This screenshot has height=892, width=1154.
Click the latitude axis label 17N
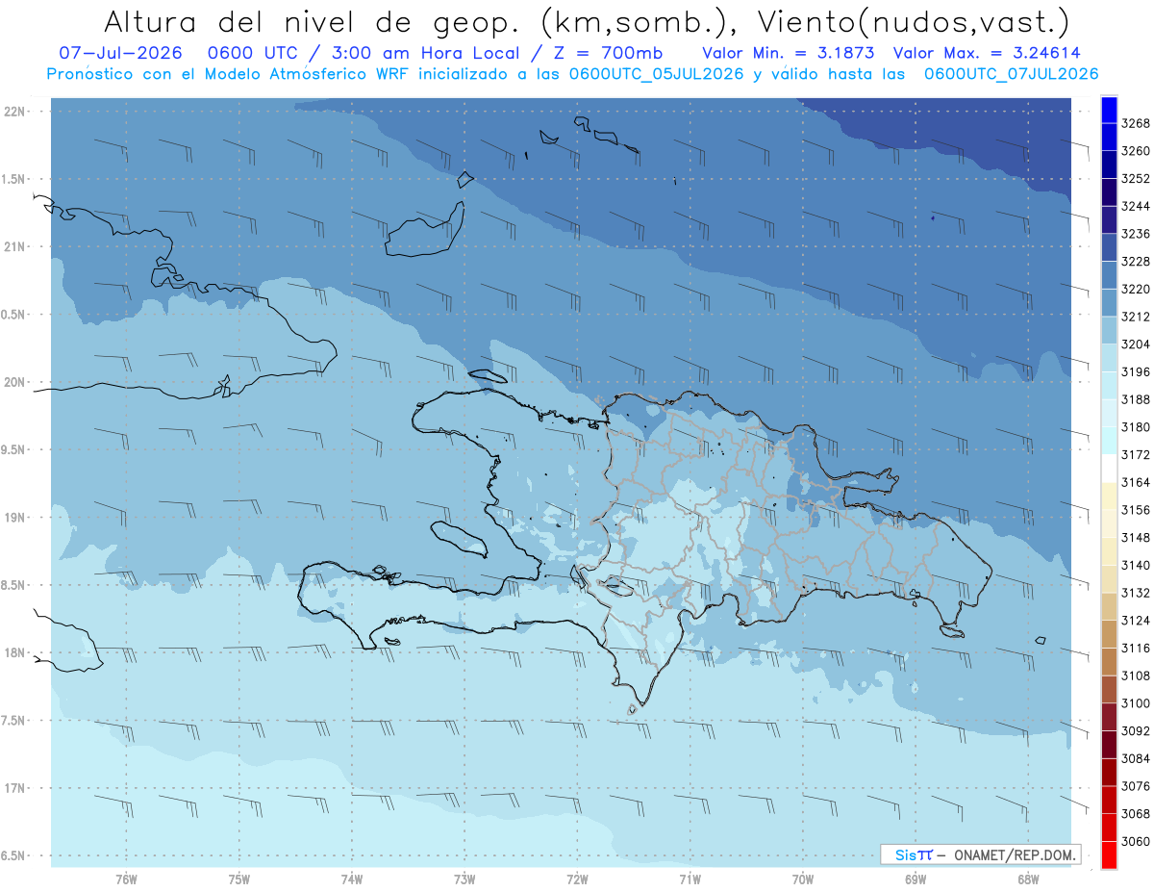[x=15, y=788]
